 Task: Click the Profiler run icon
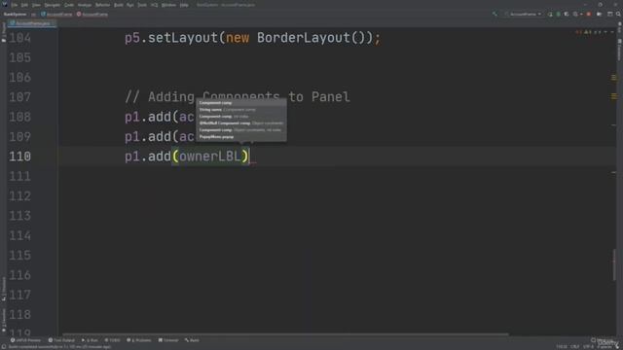tap(575, 14)
